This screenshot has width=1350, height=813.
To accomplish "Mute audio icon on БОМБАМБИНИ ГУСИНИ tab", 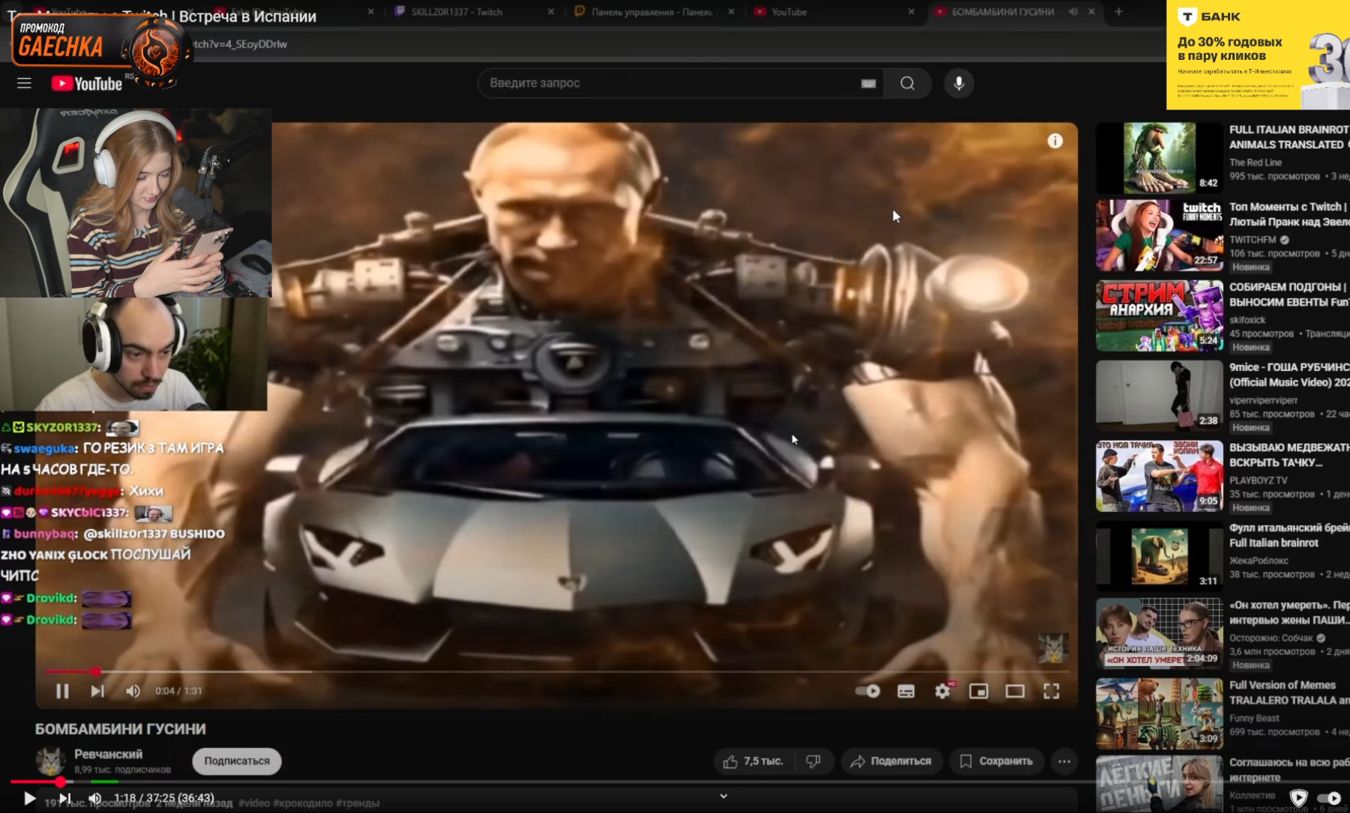I will (1073, 12).
